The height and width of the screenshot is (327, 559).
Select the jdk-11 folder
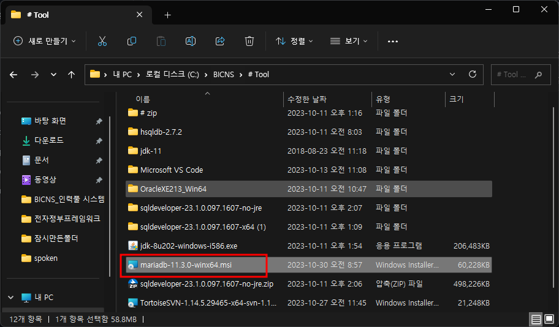[x=309, y=151]
